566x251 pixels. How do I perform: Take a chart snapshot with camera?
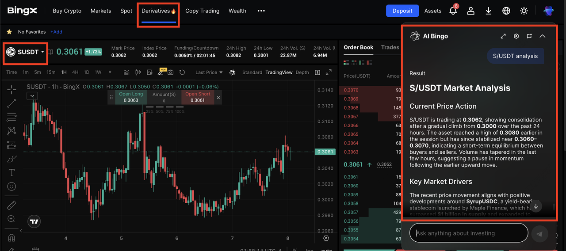[x=170, y=72]
